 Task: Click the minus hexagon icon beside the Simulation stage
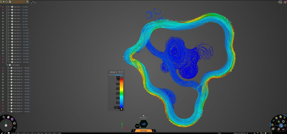point(137,126)
